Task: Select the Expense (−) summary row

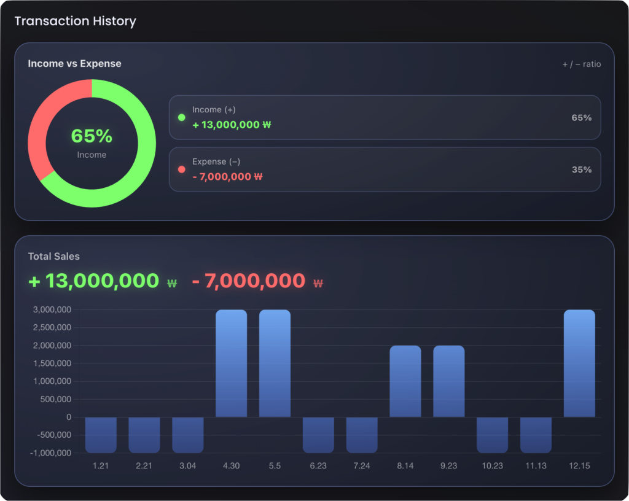Action: [385, 169]
